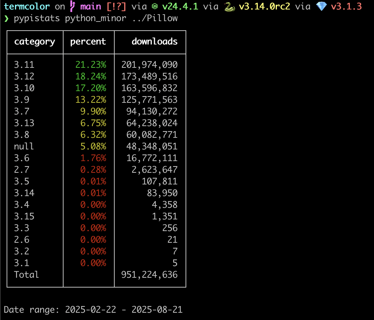Select the 'null' category cell
The width and height of the screenshot is (374, 320).
[24, 147]
